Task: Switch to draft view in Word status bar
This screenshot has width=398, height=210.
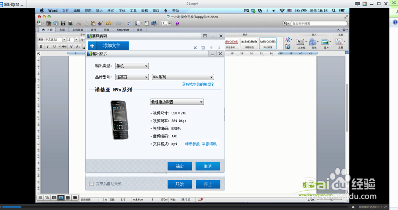Action: pyautogui.click(x=40, y=198)
